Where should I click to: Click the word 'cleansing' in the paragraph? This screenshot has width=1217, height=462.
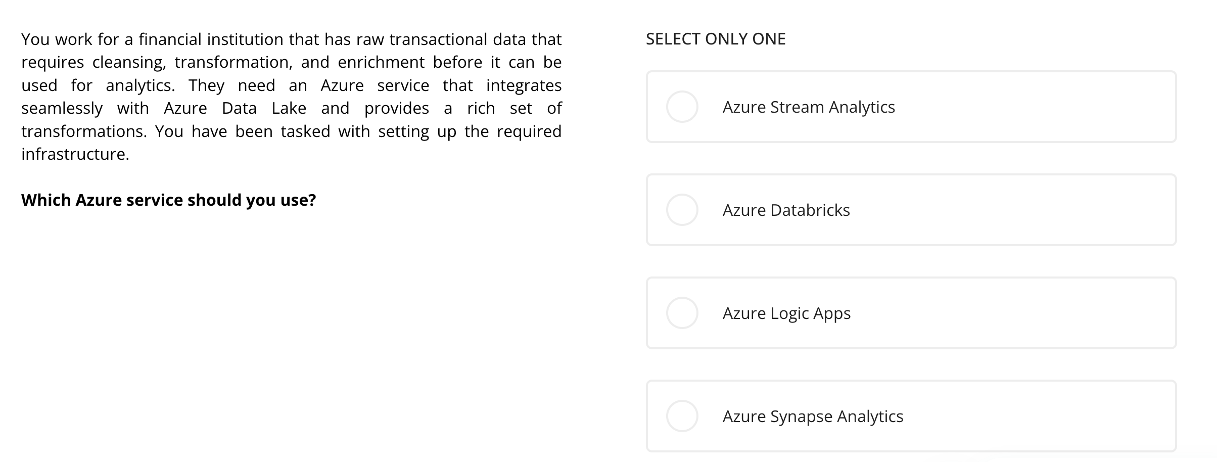(x=129, y=62)
